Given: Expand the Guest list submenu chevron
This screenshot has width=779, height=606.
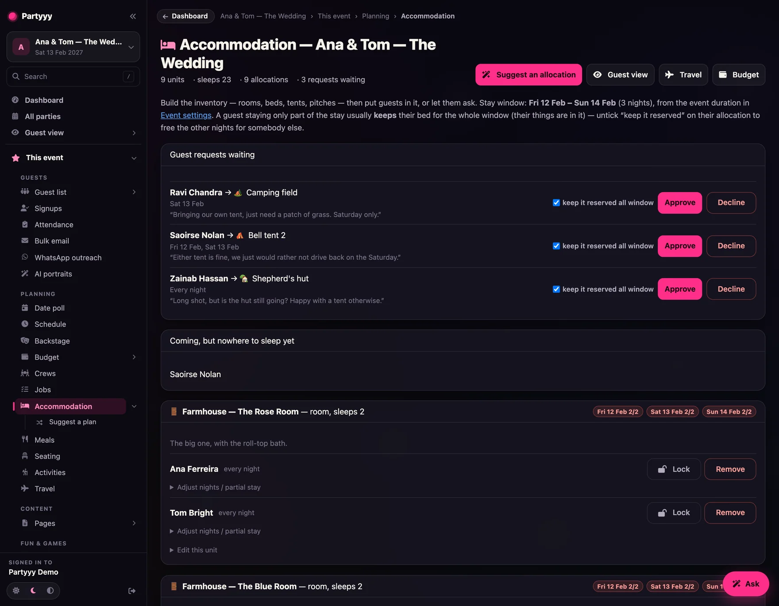Looking at the screenshot, I should [x=134, y=192].
